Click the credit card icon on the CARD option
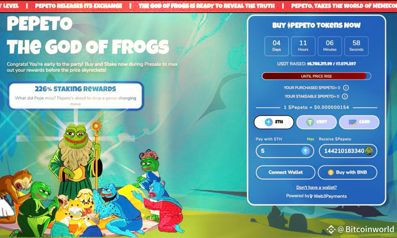Screen dimensions: 397x238 pos(352,122)
